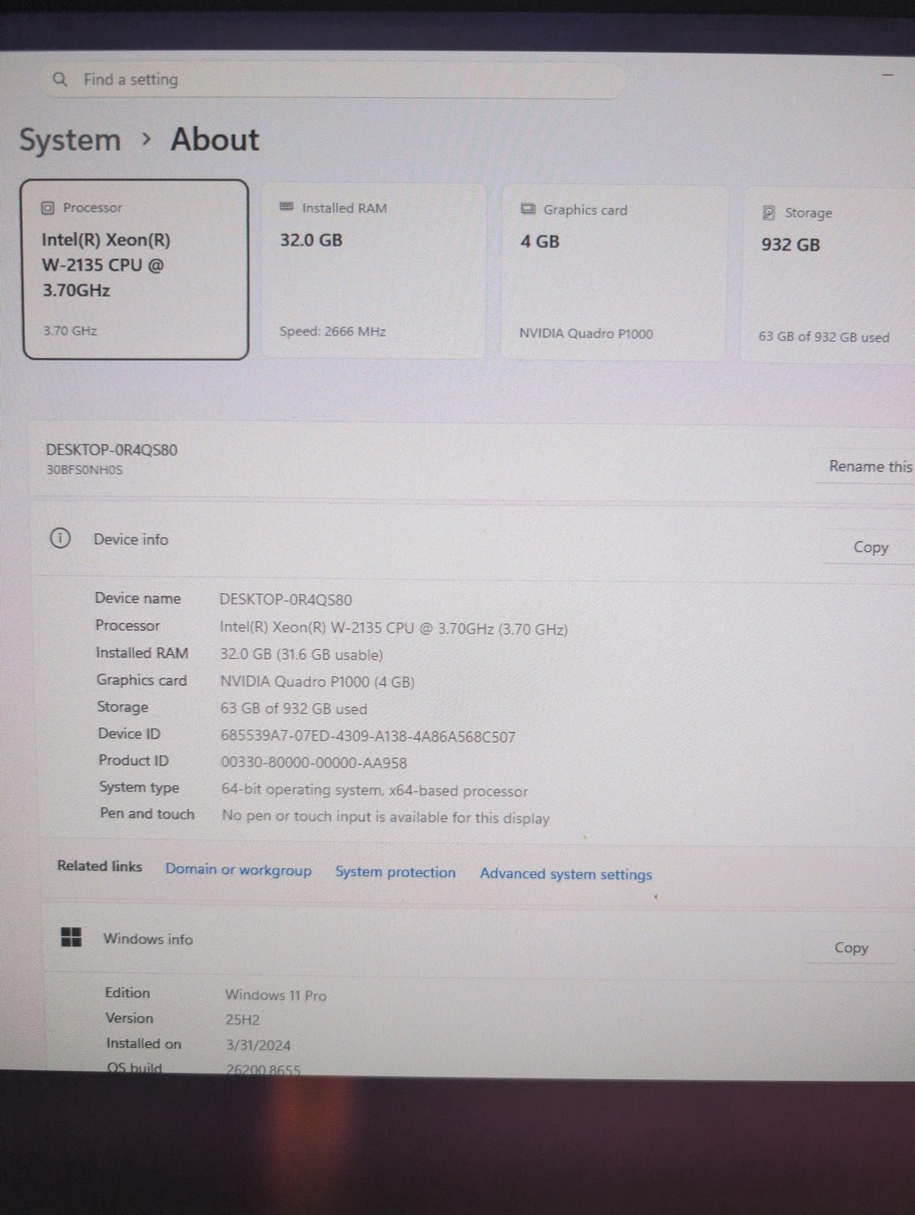Viewport: 915px width, 1215px height.
Task: Select the Processor row value in Device info
Action: tap(393, 628)
